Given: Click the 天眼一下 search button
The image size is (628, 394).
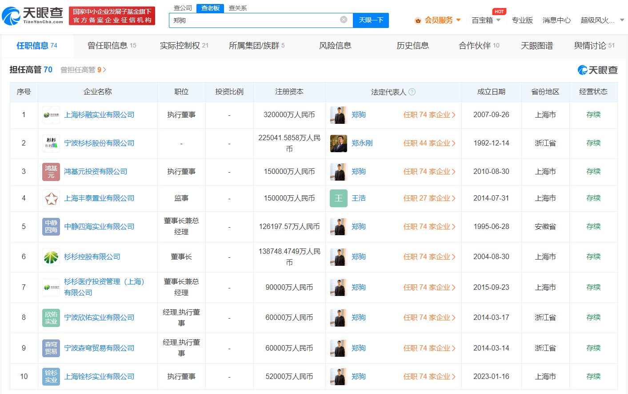Looking at the screenshot, I should [x=371, y=20].
